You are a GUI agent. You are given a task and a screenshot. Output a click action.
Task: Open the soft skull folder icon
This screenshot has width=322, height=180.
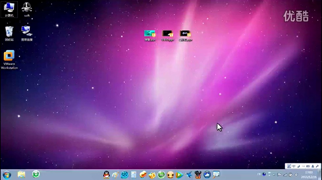[x=27, y=10]
